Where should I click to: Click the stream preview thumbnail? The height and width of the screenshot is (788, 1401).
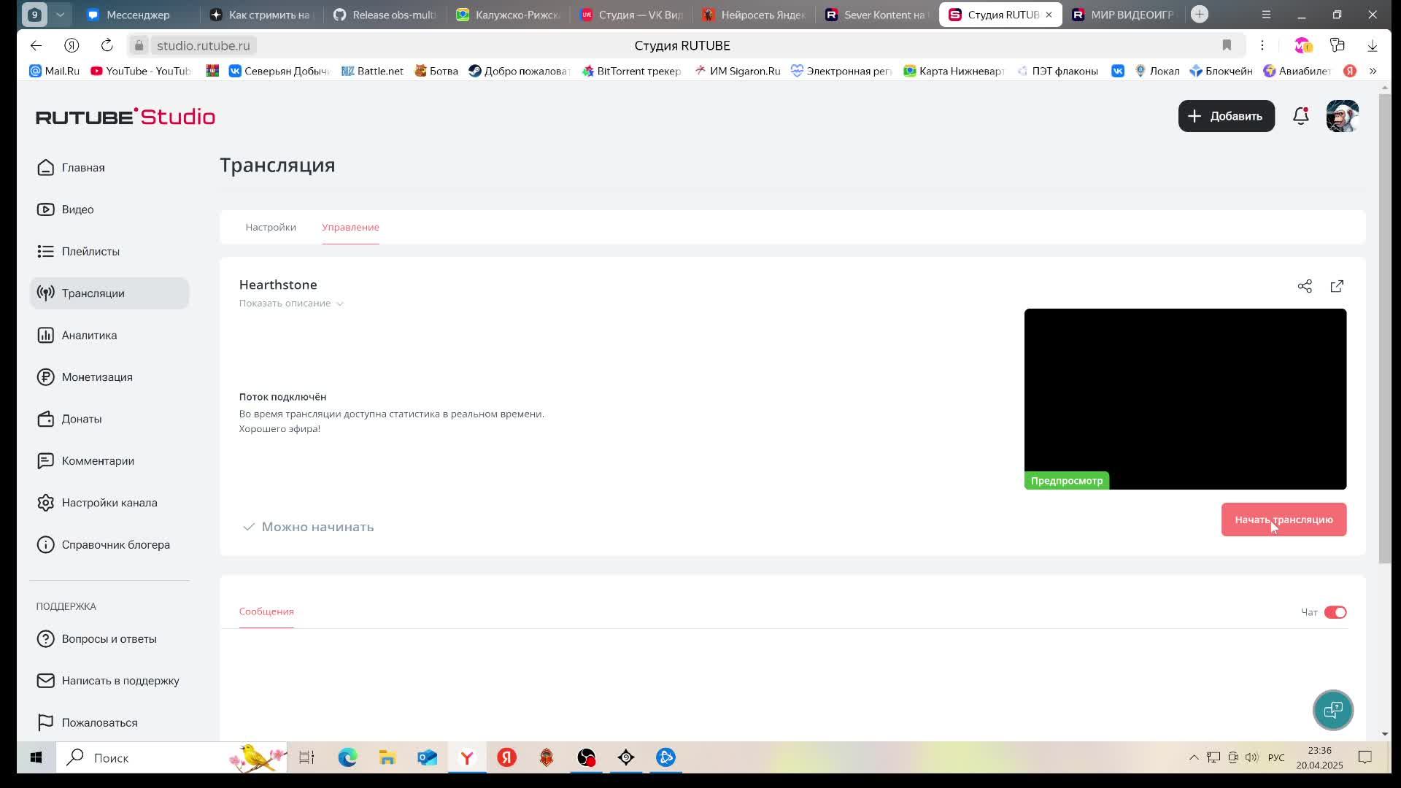[x=1185, y=398]
